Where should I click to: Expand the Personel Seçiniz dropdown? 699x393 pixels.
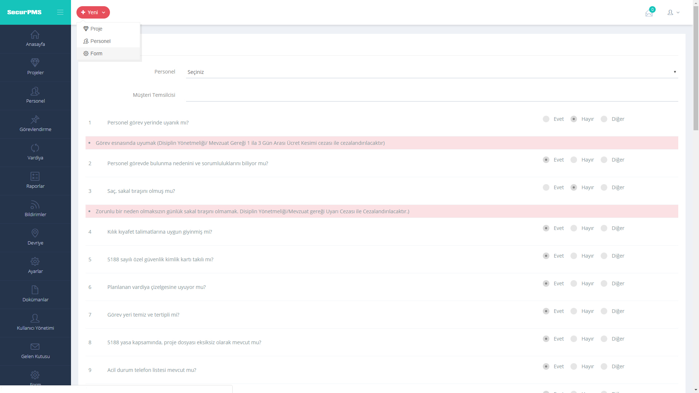432,72
